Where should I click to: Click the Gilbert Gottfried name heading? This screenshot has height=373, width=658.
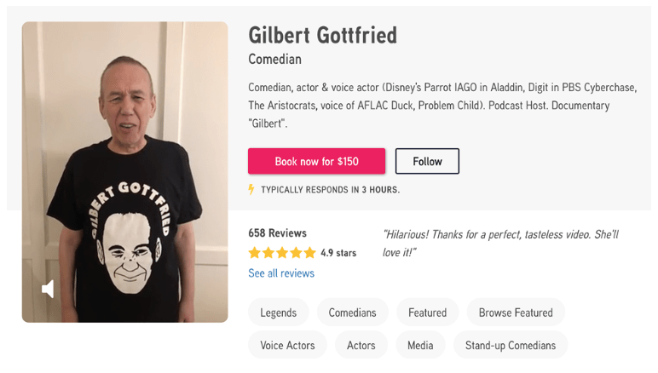pos(322,35)
